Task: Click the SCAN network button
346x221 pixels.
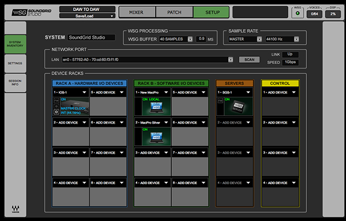Action: pos(249,60)
